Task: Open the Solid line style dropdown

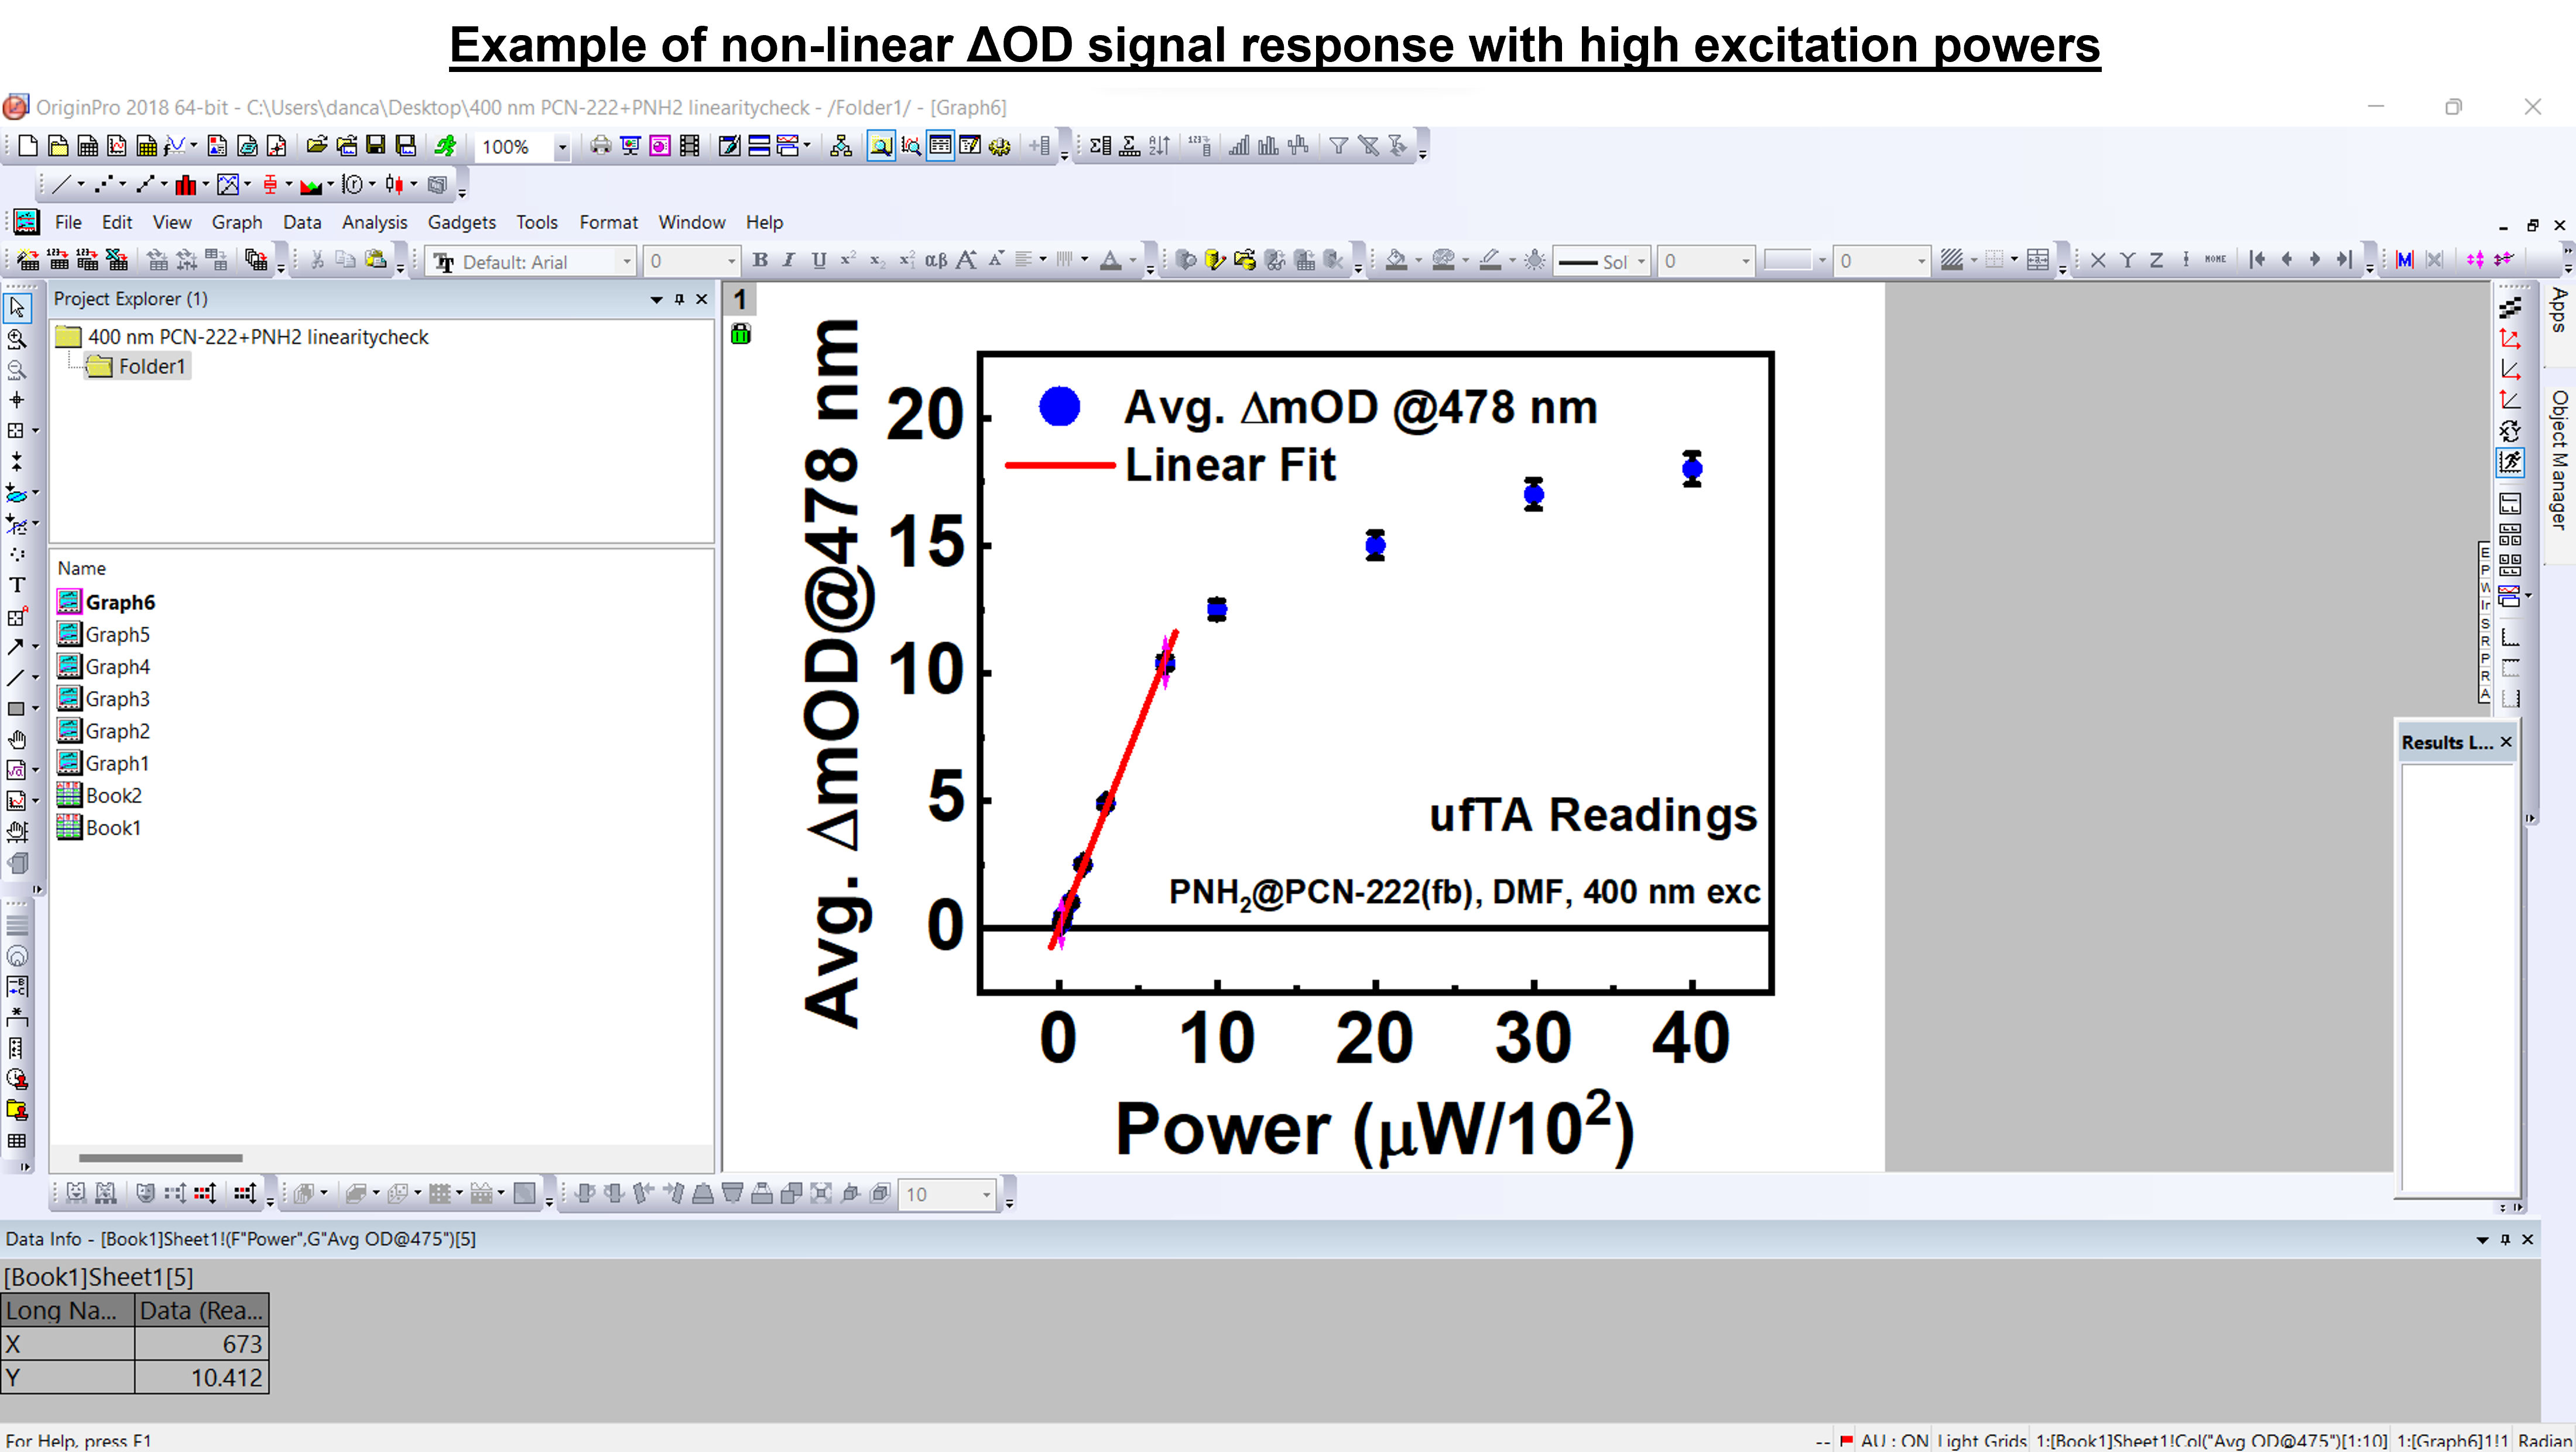Action: coord(1641,262)
